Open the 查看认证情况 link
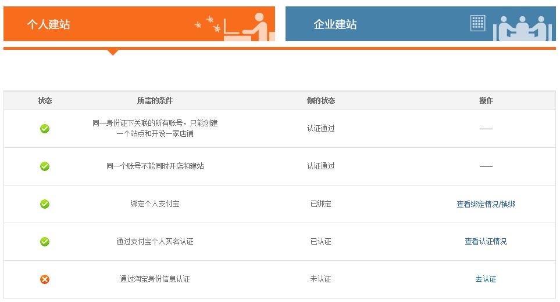This screenshot has width=560, height=302. click(x=486, y=242)
